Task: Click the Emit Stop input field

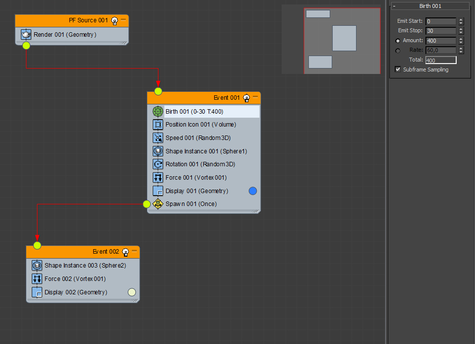Action: tap(441, 31)
